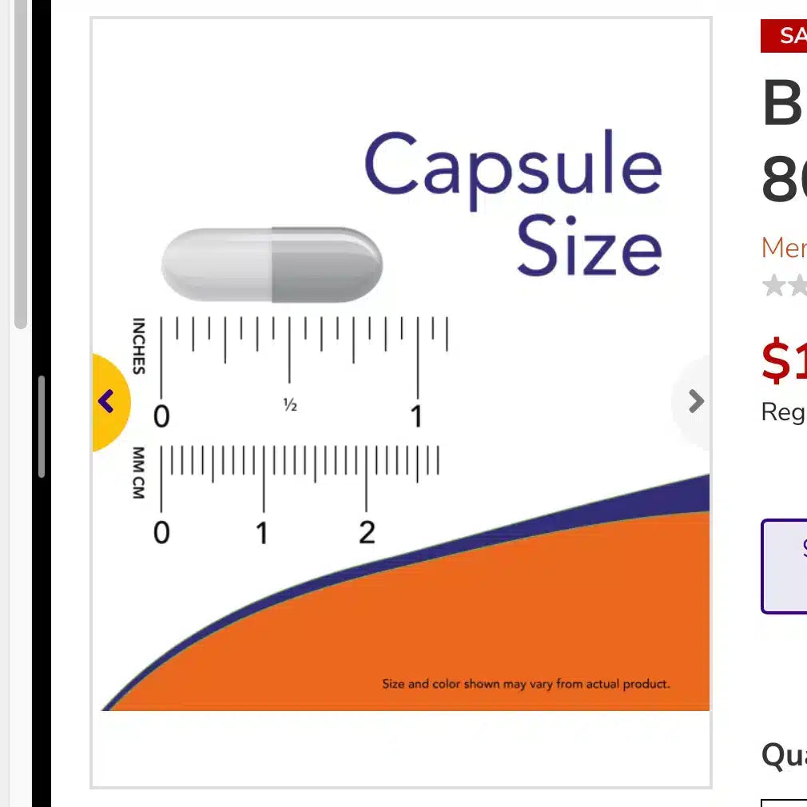
Task: Click the MM CM ruler label
Action: [138, 473]
